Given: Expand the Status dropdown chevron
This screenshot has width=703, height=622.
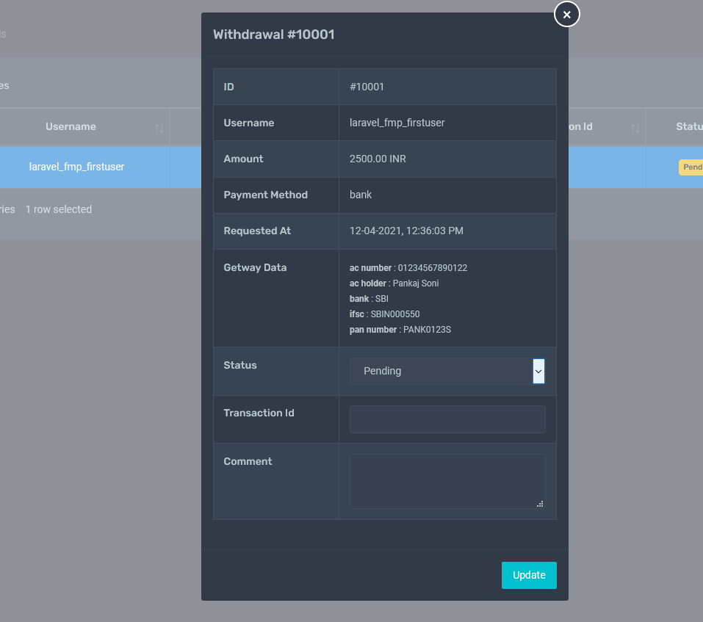Looking at the screenshot, I should (x=538, y=372).
